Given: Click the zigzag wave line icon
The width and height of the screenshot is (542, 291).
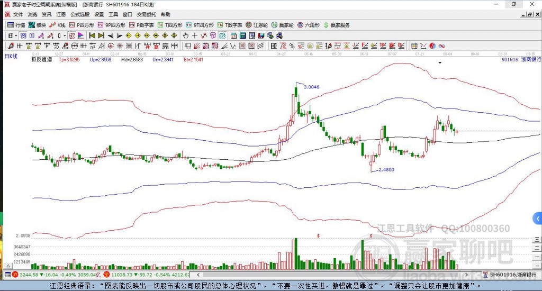Looking at the screenshot, I should [x=233, y=46].
